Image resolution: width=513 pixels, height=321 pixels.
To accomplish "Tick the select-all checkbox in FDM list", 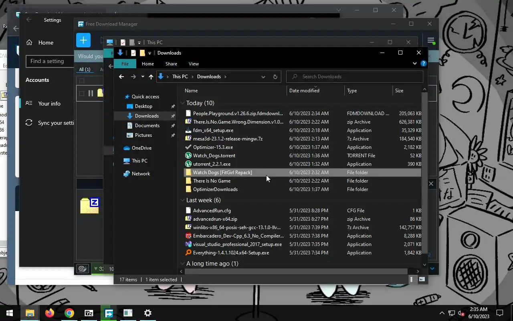I will [82, 81].
